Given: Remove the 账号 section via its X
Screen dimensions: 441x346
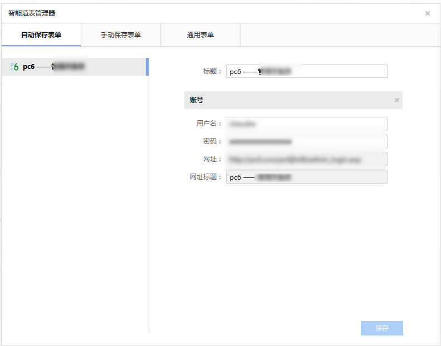Looking at the screenshot, I should point(397,100).
